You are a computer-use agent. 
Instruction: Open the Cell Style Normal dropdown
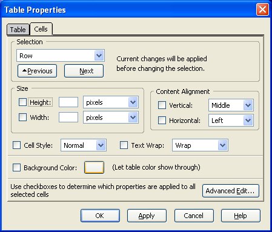(x=84, y=145)
